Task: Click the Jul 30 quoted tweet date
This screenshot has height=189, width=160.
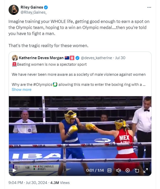Action: (120, 58)
